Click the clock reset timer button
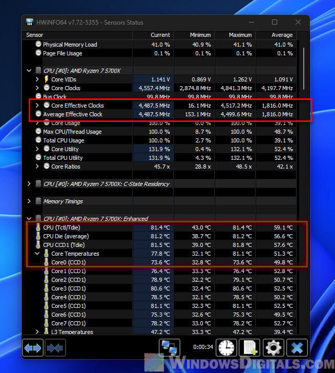Viewport: 335px width, 373px height. tap(226, 348)
